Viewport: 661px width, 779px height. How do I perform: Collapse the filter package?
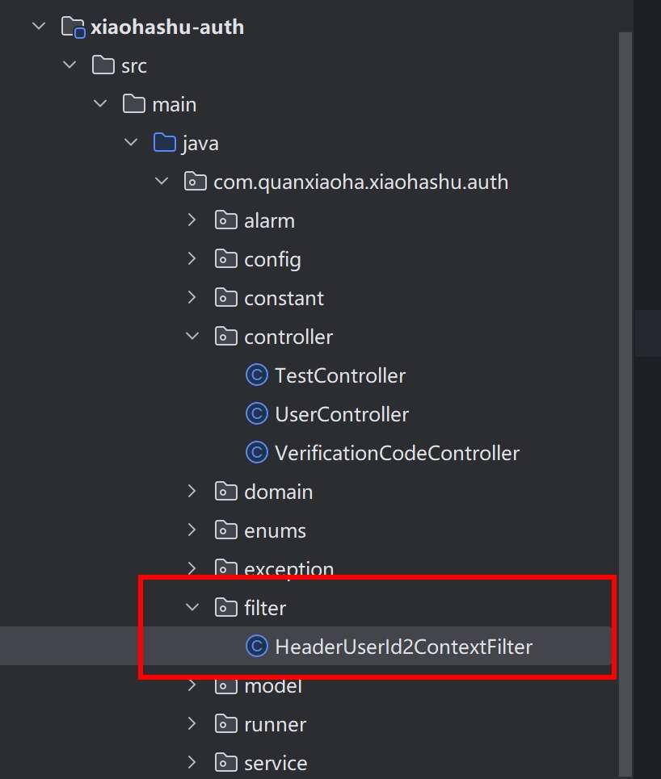tap(192, 607)
